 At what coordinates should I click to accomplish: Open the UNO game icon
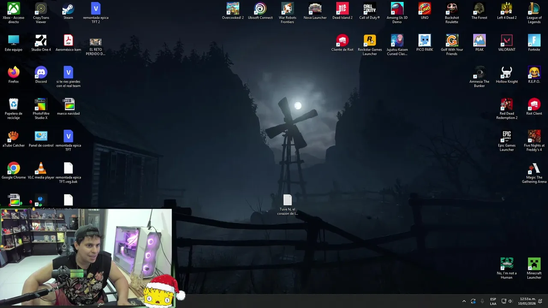point(425,9)
